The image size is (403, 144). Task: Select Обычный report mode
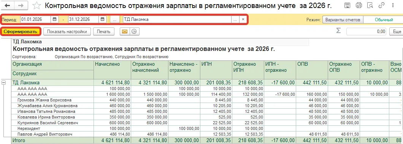(384, 20)
